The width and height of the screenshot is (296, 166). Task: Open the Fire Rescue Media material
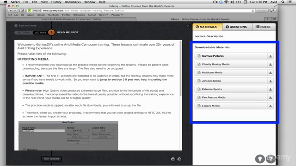click(231, 97)
